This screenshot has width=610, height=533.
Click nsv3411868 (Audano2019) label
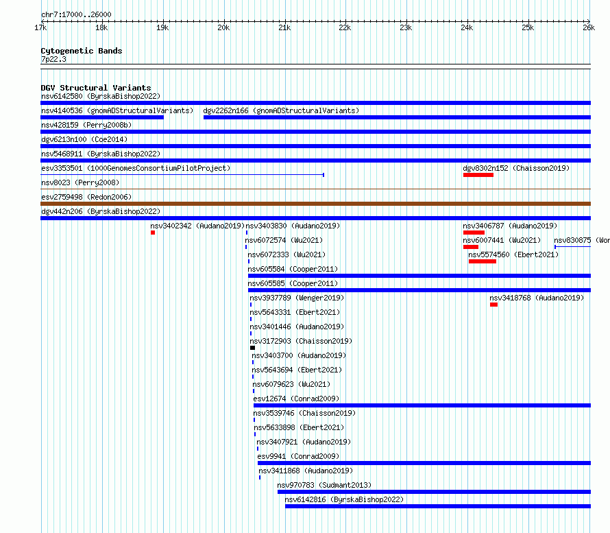(306, 471)
